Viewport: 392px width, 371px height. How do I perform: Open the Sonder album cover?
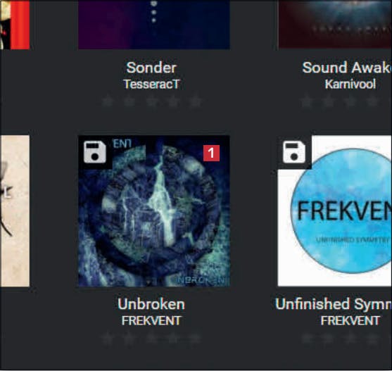pos(154,25)
